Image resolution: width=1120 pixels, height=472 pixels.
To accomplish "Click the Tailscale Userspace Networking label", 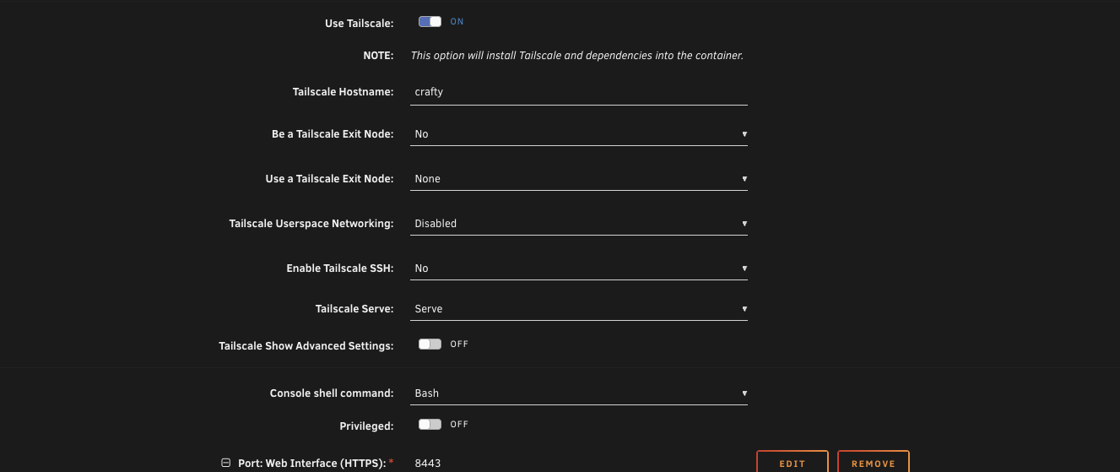I will click(x=311, y=224).
